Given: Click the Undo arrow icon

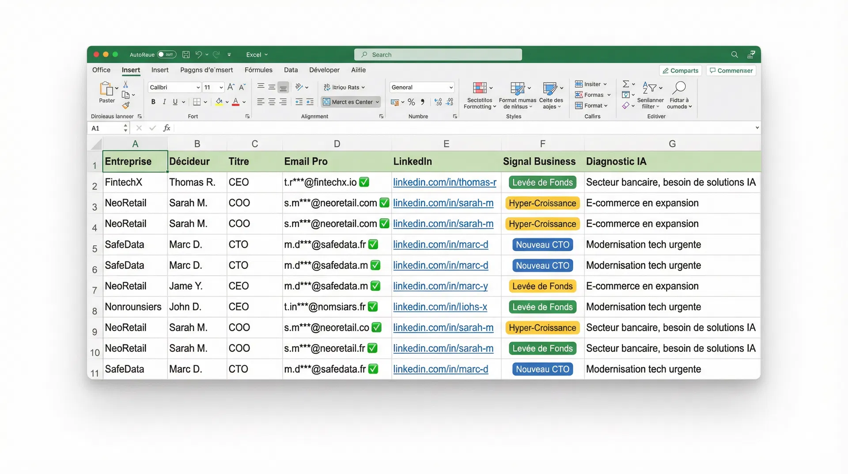Looking at the screenshot, I should tap(199, 54).
